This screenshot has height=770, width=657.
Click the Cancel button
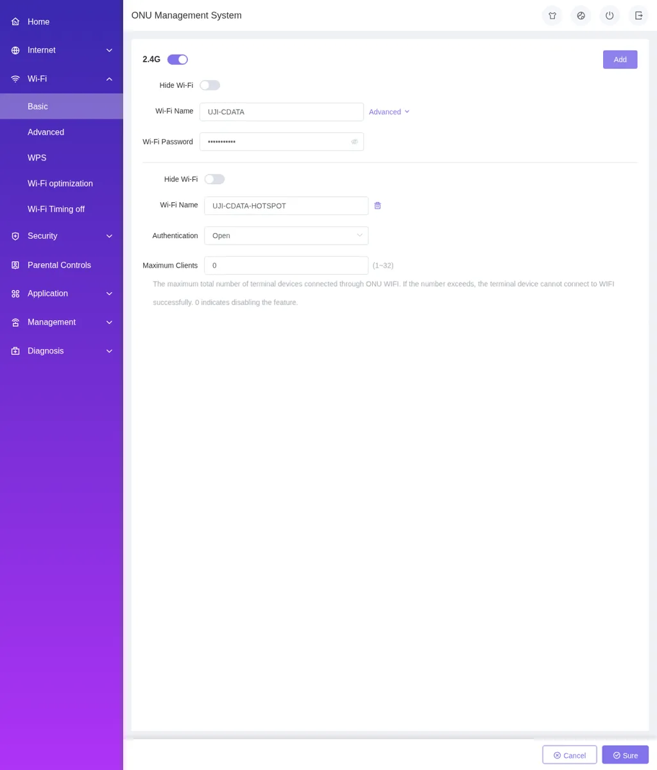click(x=570, y=755)
